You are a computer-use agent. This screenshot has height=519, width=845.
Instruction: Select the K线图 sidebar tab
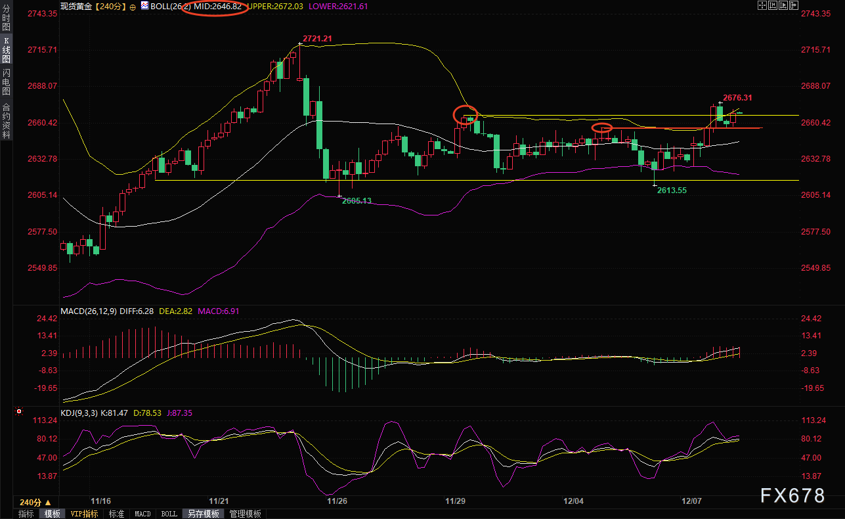pyautogui.click(x=6, y=50)
